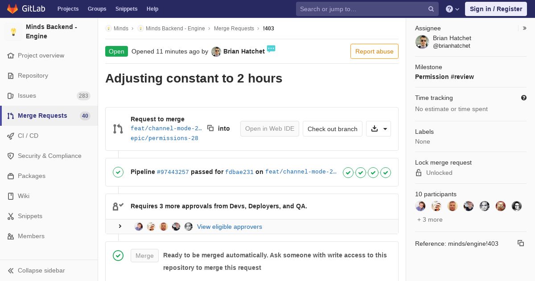Click Sign in / Register

tap(496, 9)
